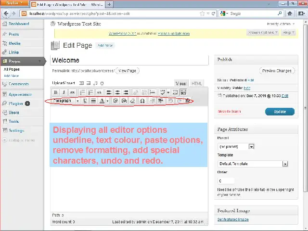The width and height of the screenshot is (308, 231).
Task: Click the Preview Changes button
Action: click(x=277, y=71)
